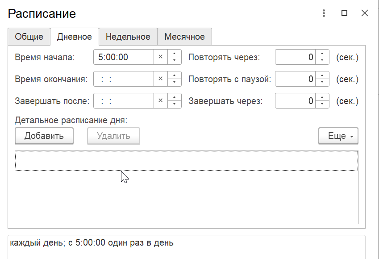Decrease Время окончания with the down arrow

point(174,83)
